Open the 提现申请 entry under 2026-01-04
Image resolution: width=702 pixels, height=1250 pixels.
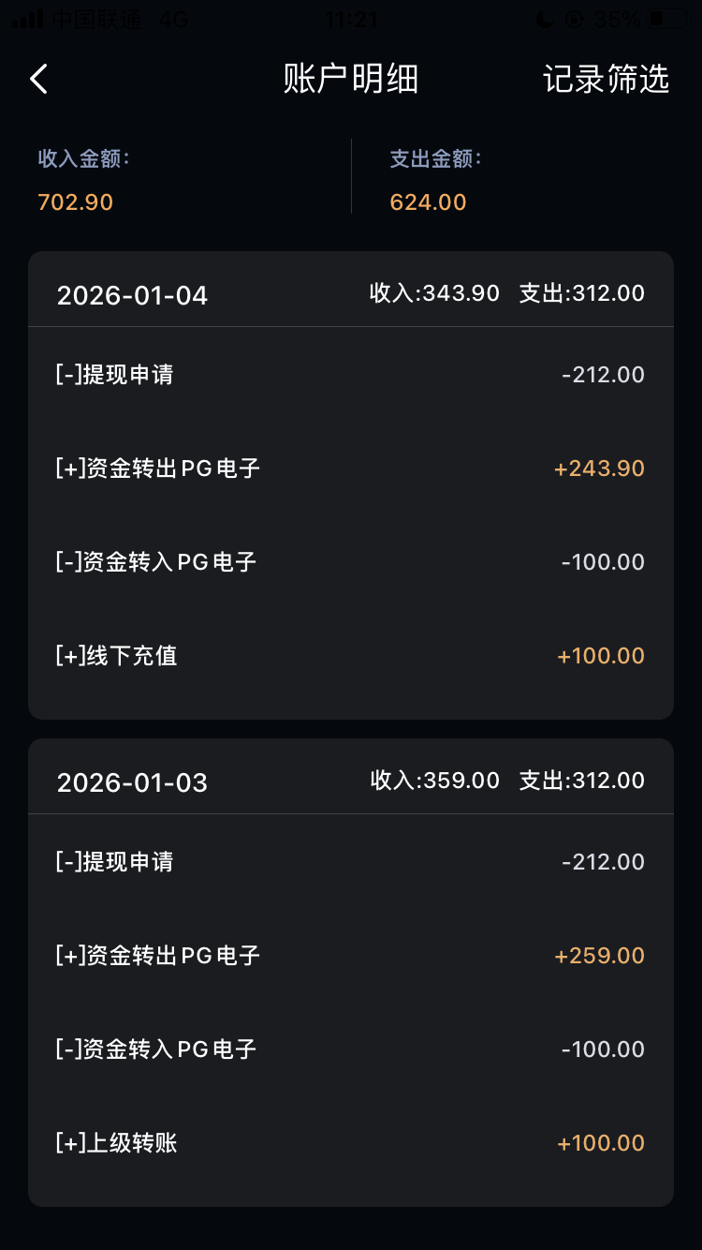(350, 375)
